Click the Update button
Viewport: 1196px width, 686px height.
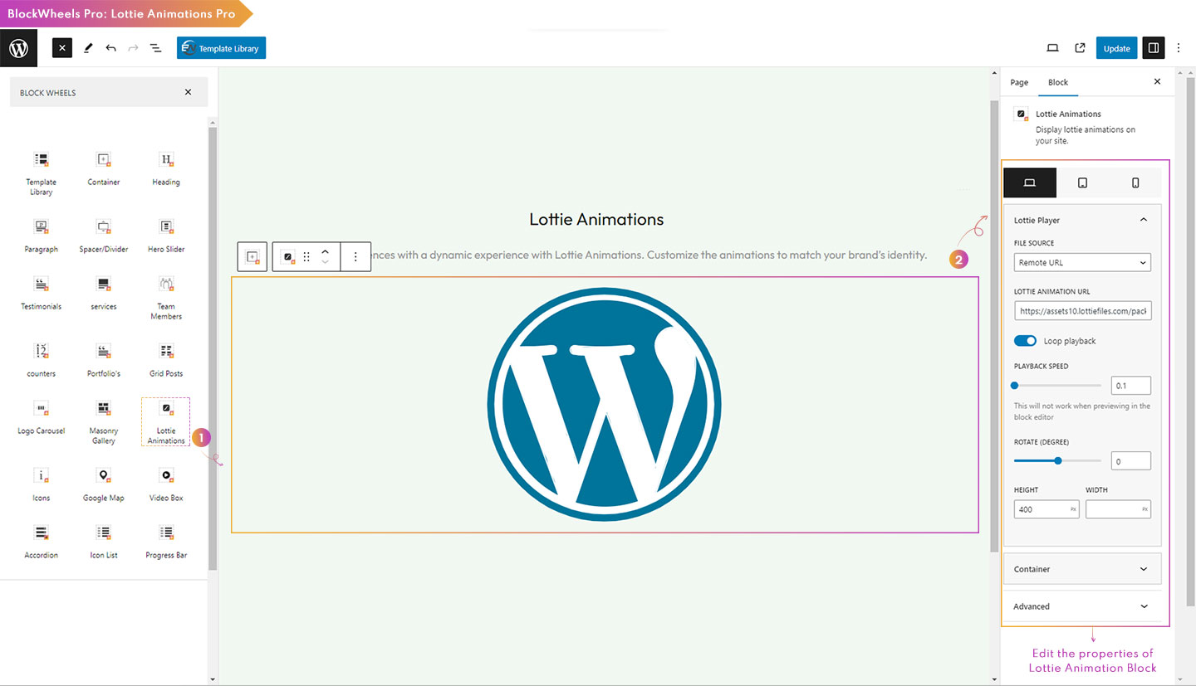point(1116,48)
